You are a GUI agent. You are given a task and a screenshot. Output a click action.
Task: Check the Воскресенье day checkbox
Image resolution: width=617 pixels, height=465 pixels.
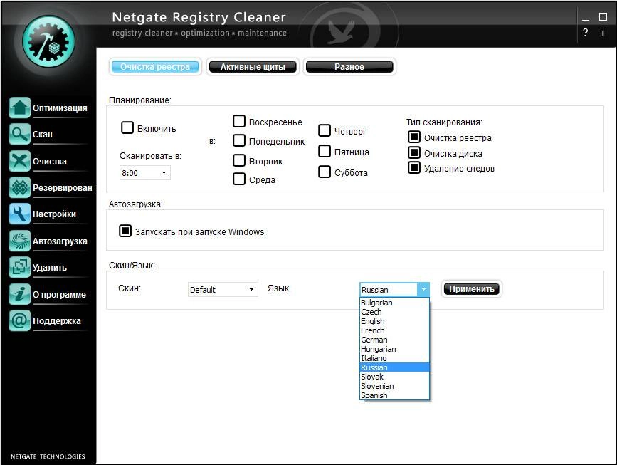pyautogui.click(x=239, y=121)
